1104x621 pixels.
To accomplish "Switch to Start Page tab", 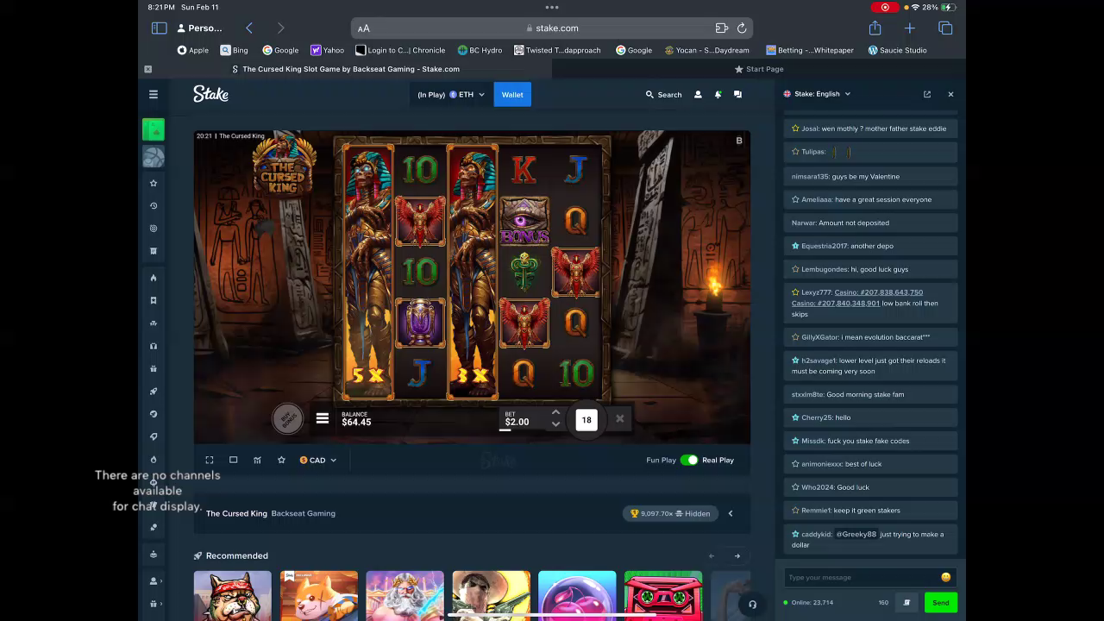I will tap(759, 69).
